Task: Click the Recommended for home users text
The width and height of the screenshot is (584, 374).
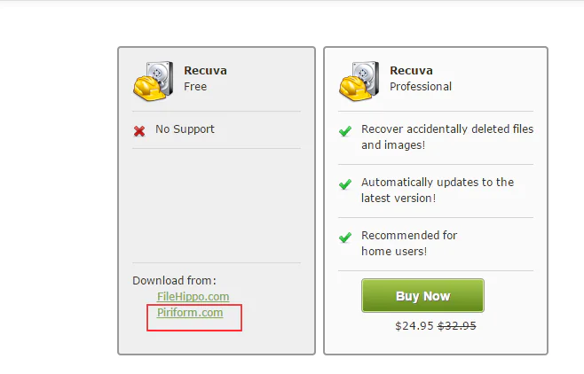Action: (409, 244)
